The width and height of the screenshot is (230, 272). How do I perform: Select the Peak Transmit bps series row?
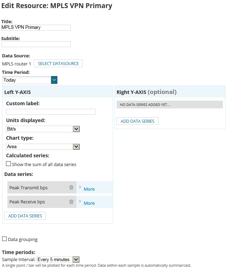42,187
